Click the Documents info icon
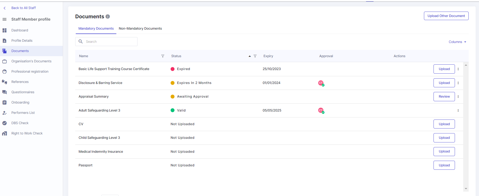This screenshot has height=196, width=479. click(108, 16)
